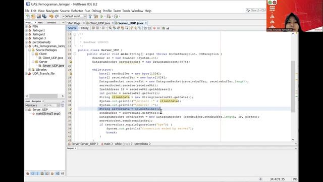The image size is (323, 182).
Task: Click the editor vertical scrollbar thumb
Action: pos(293,86)
